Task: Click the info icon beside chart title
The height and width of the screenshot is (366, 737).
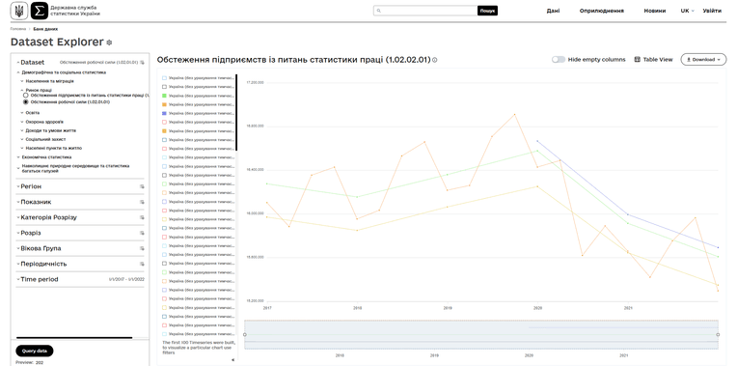Action: coord(435,60)
